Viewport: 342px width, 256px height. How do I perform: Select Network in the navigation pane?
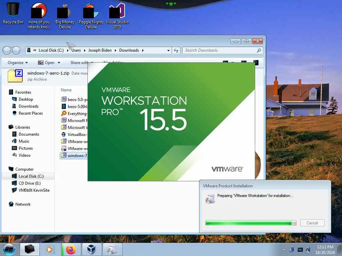pyautogui.click(x=23, y=204)
